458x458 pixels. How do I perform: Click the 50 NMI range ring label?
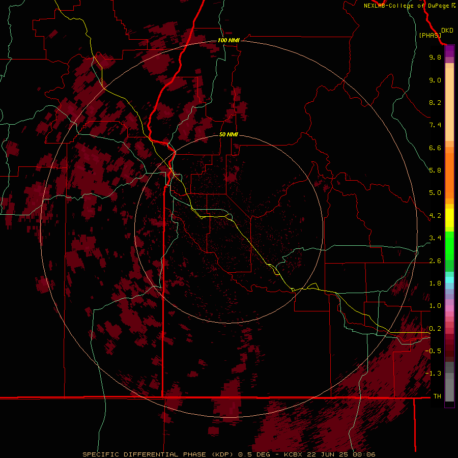228,134
